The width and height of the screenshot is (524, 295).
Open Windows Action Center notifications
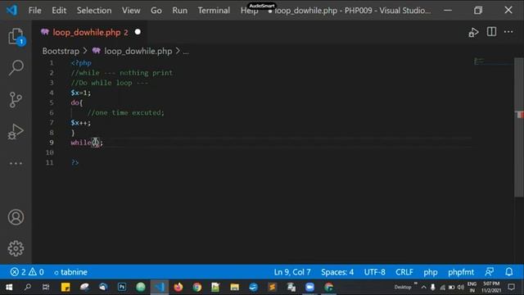[x=511, y=287]
